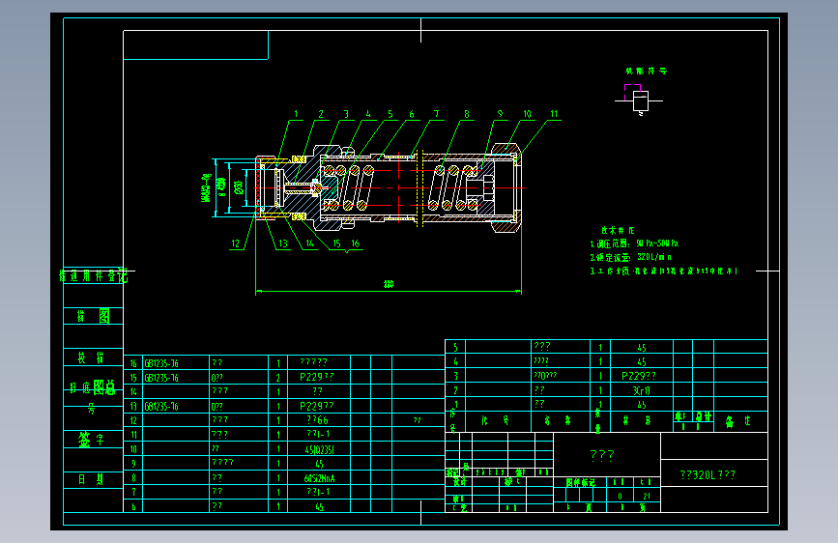Click balloon callout 15 below the valve drawing
Screen dimensions: 838x543
(336, 243)
